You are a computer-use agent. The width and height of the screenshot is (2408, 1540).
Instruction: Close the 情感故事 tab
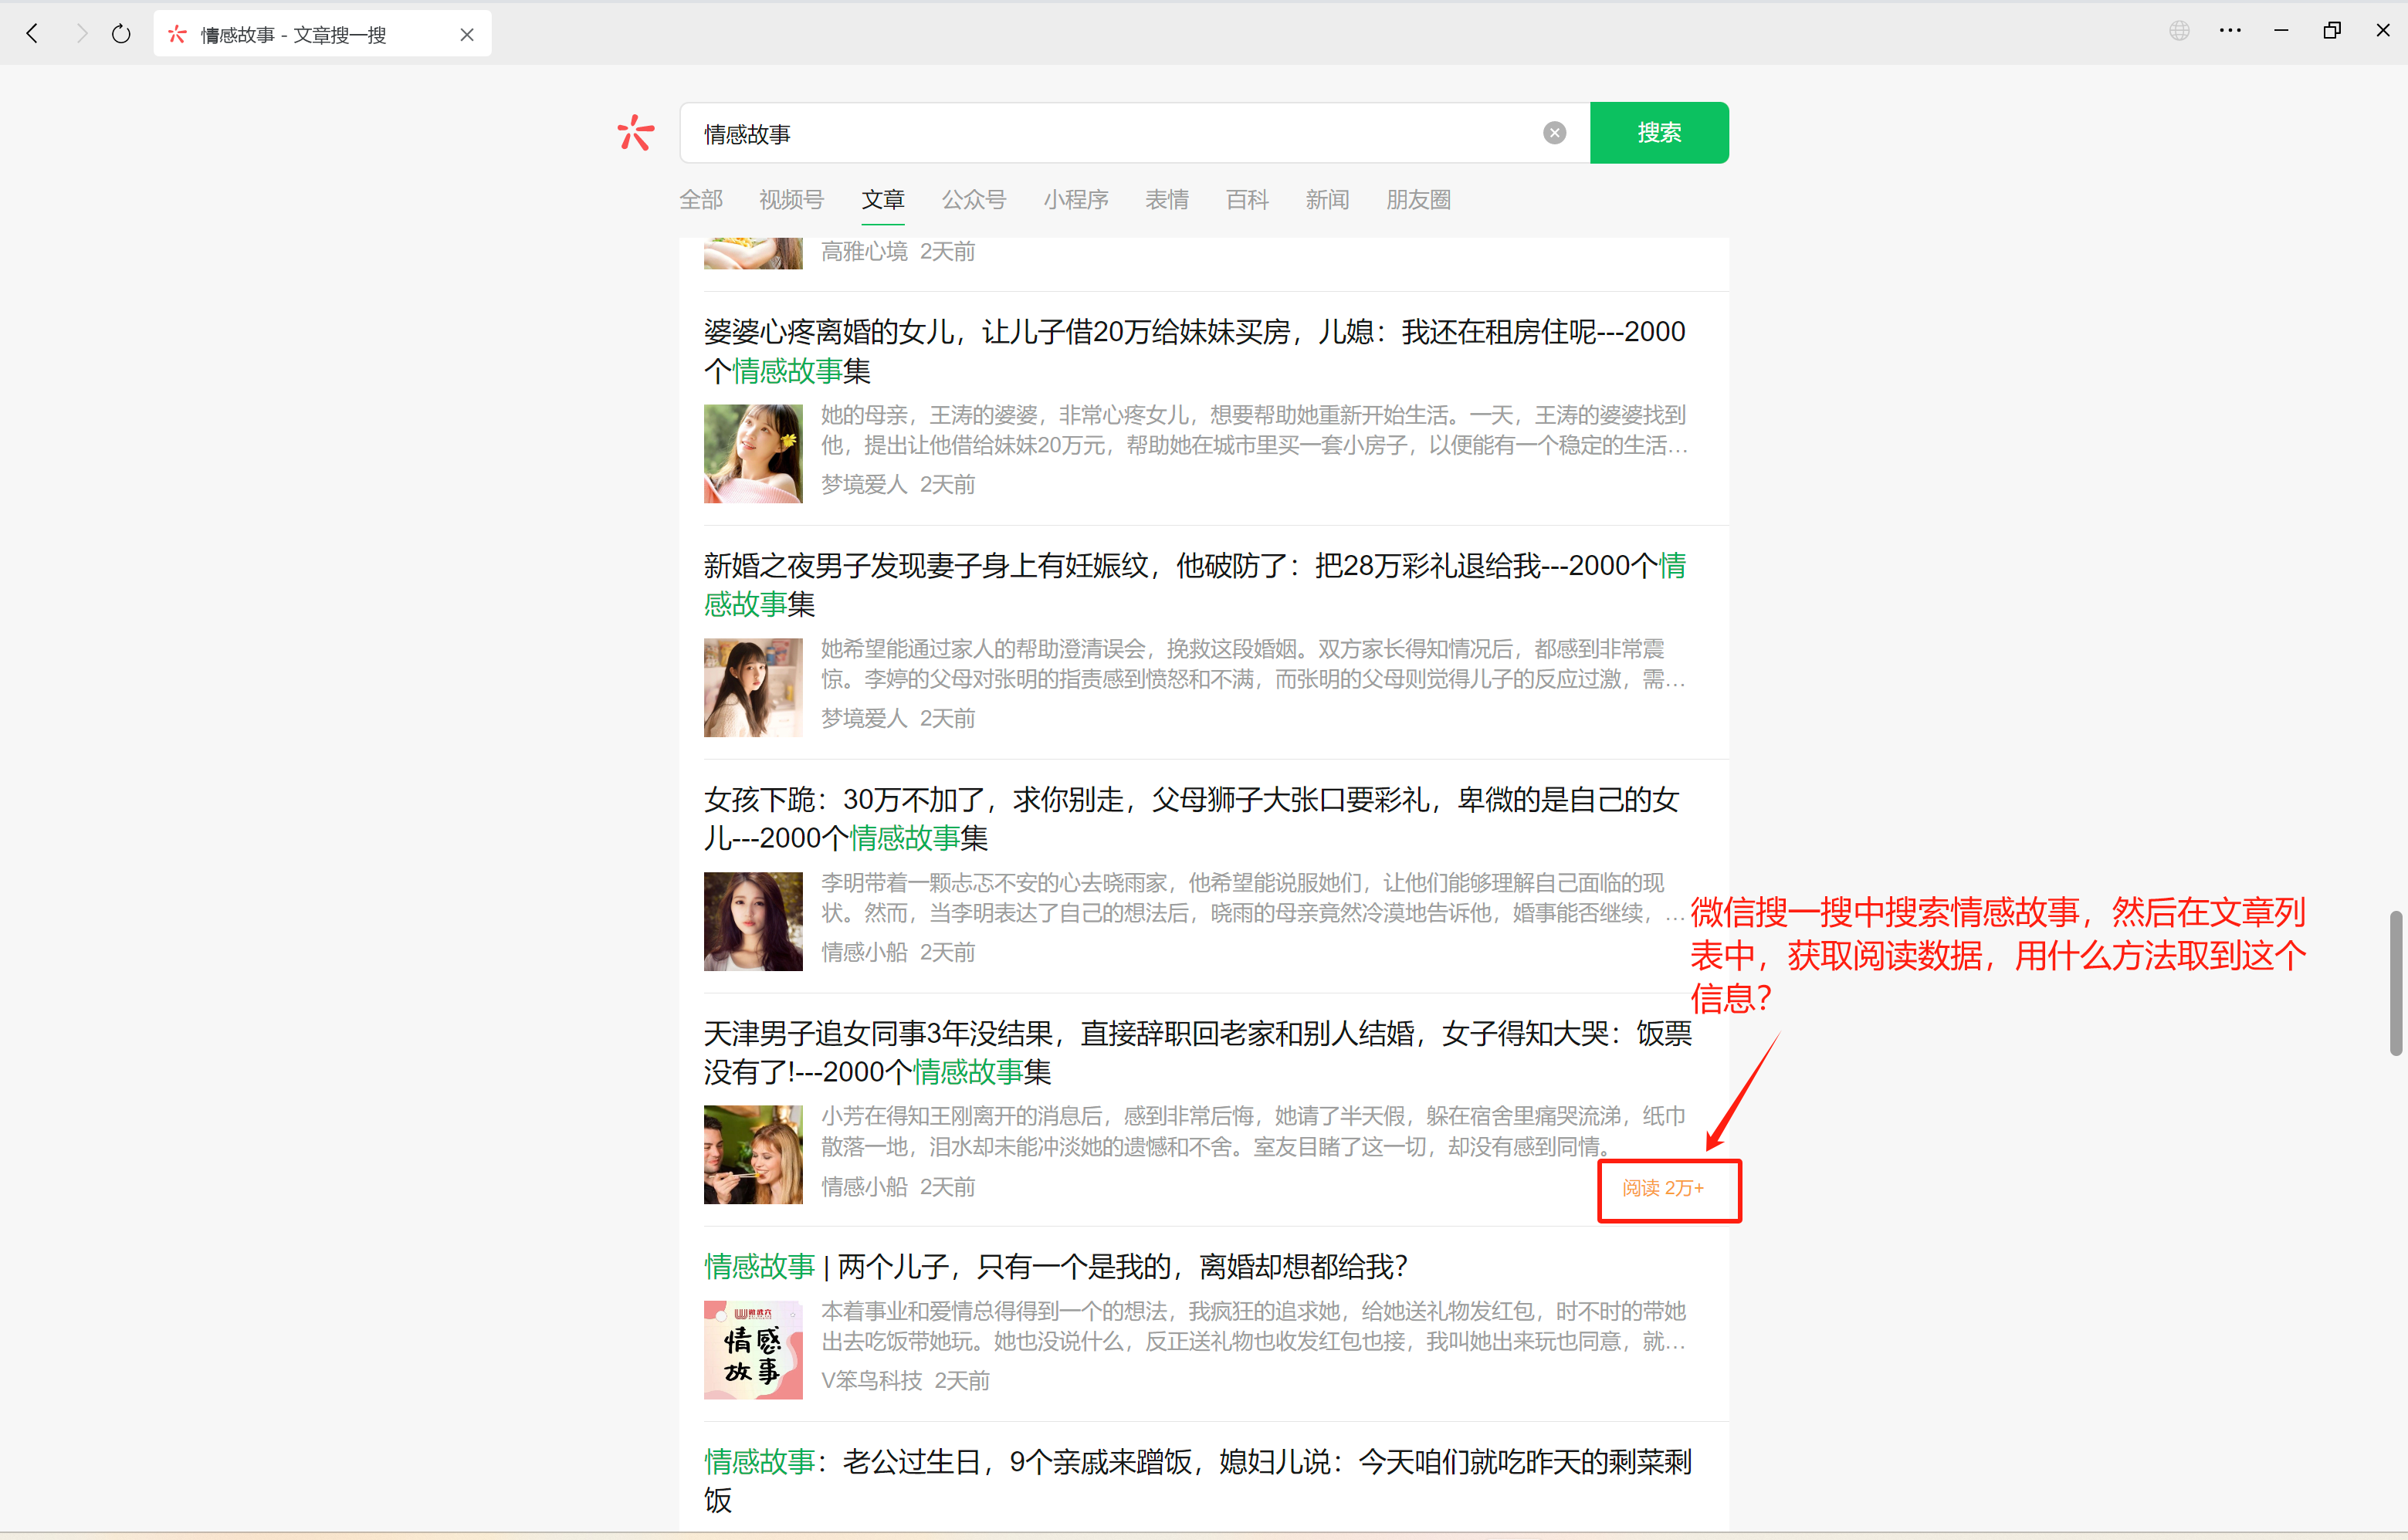[x=467, y=35]
